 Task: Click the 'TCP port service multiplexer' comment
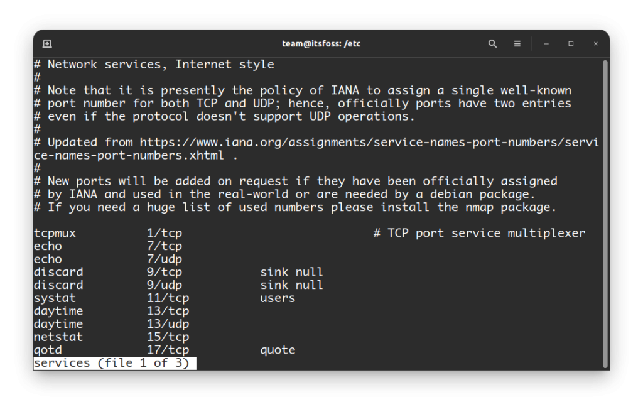click(x=486, y=233)
